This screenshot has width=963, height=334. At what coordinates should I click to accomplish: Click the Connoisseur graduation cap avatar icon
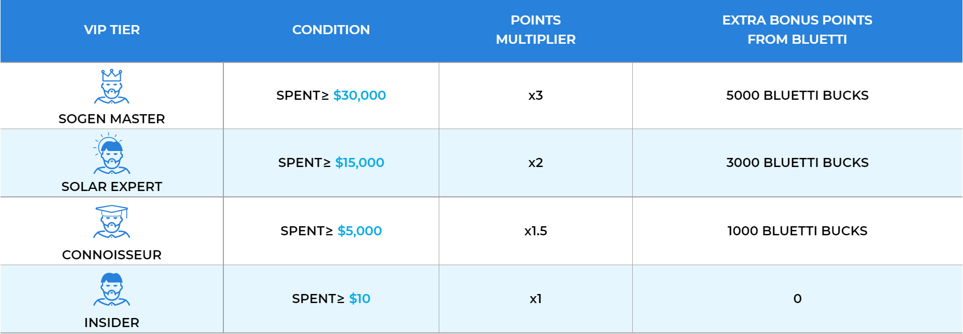tap(112, 221)
